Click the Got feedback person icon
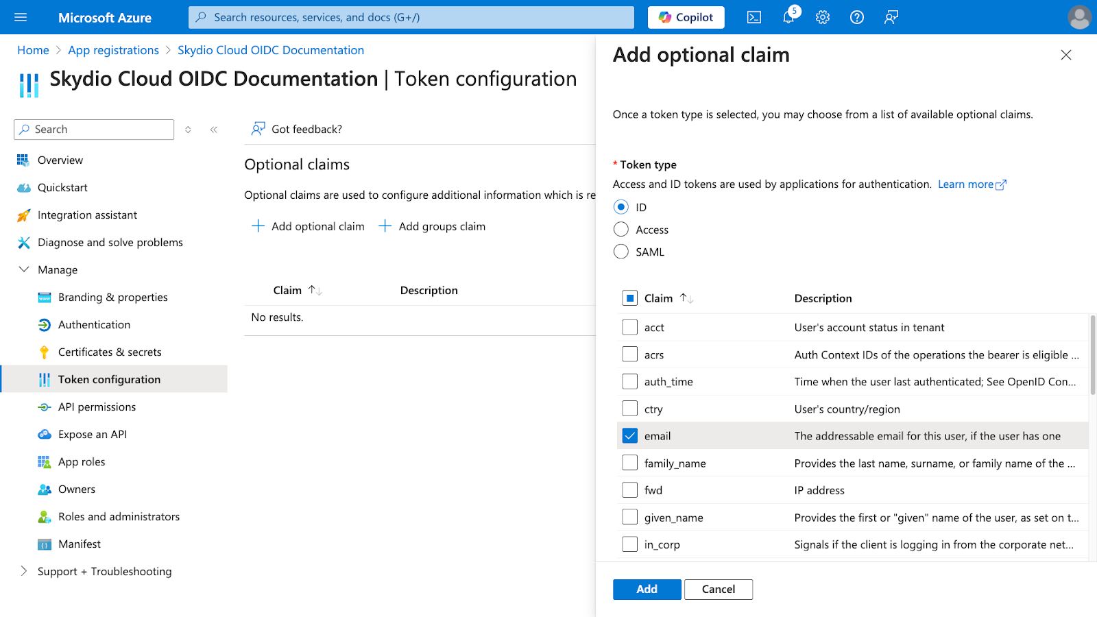 click(258, 129)
